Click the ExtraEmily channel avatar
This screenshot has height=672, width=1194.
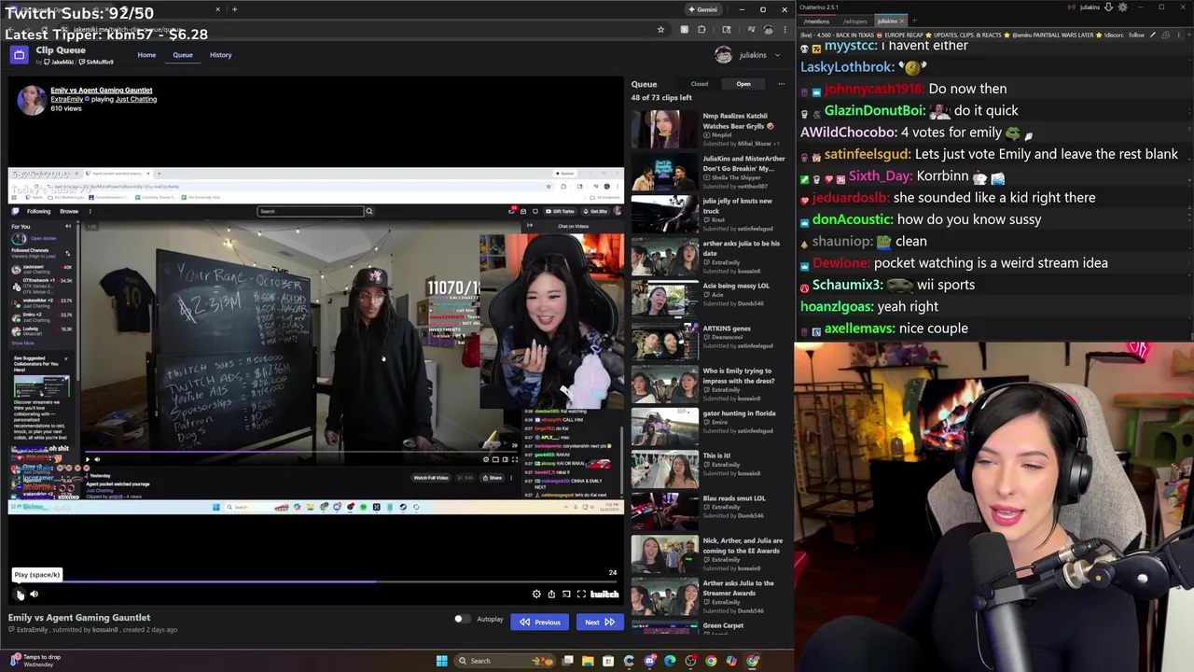tap(31, 99)
